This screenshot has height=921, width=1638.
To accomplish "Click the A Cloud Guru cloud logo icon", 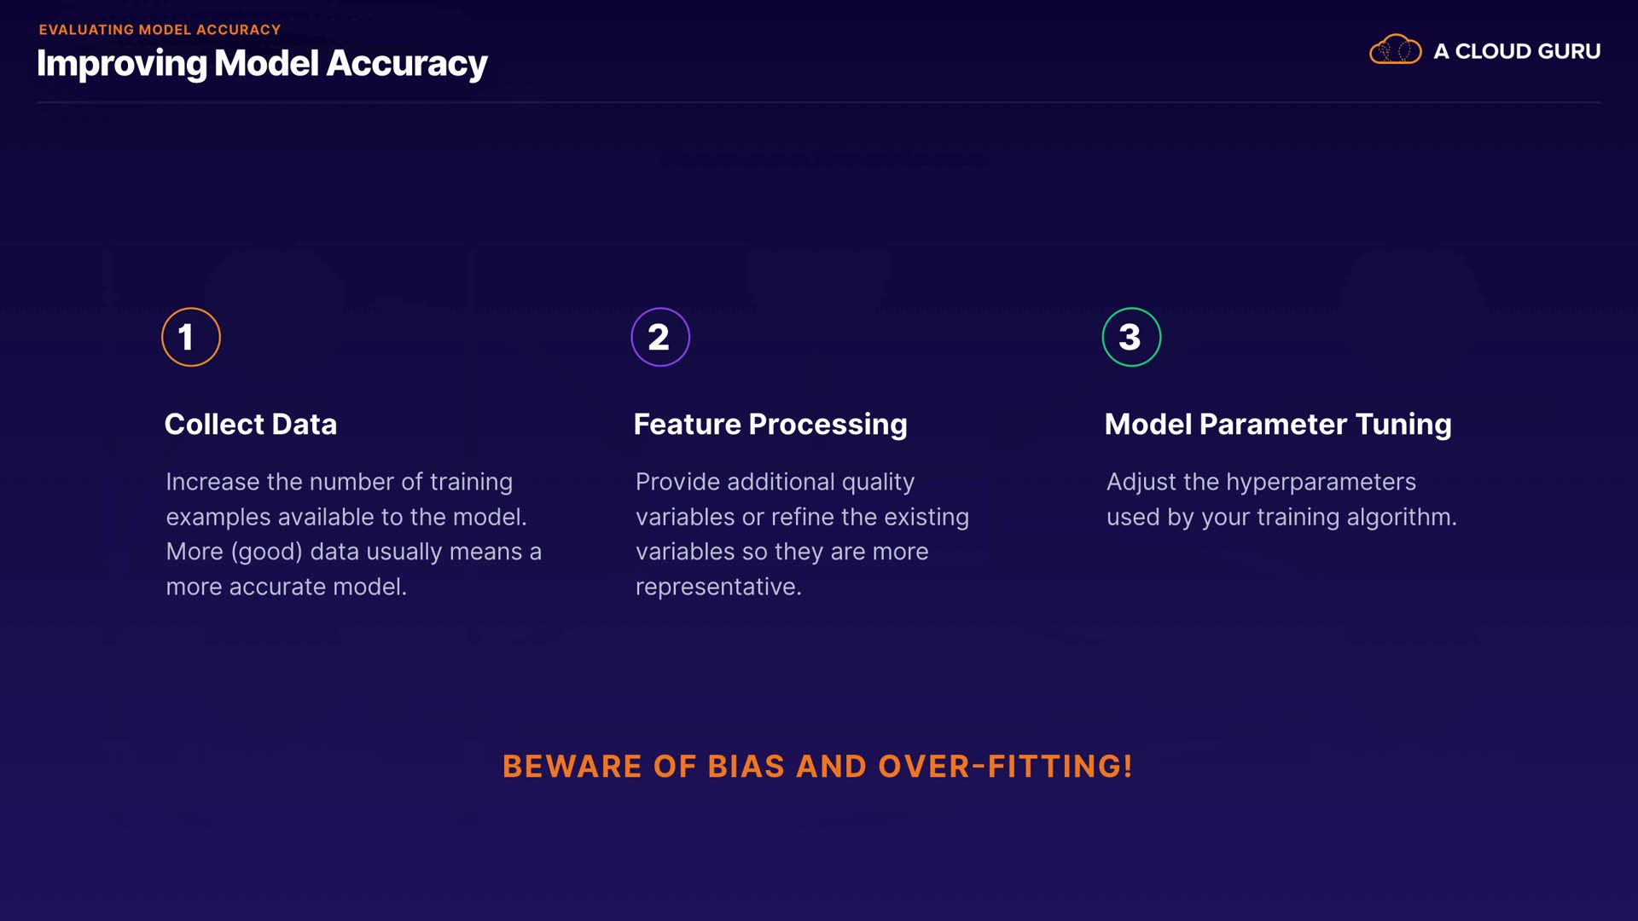I will [x=1395, y=50].
